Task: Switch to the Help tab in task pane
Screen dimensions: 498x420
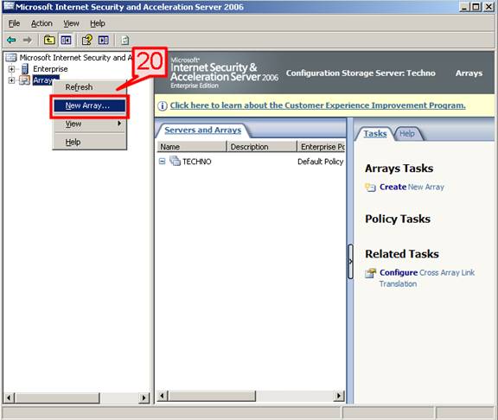Action: click(407, 134)
